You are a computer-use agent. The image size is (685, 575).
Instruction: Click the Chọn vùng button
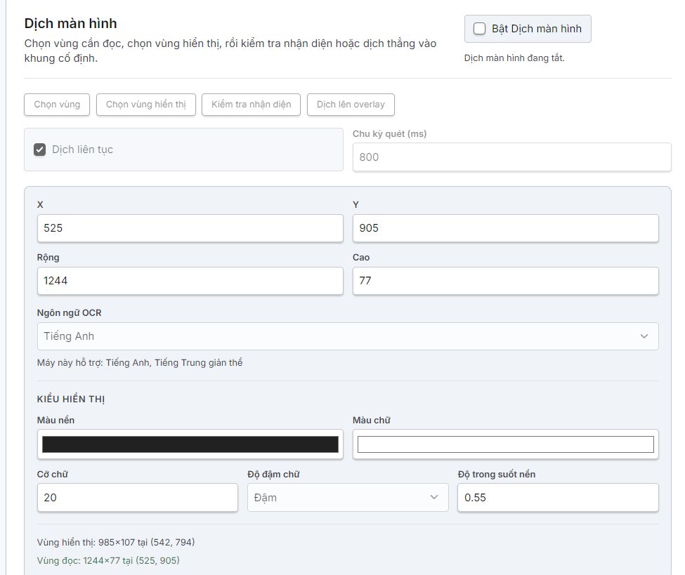click(x=57, y=105)
